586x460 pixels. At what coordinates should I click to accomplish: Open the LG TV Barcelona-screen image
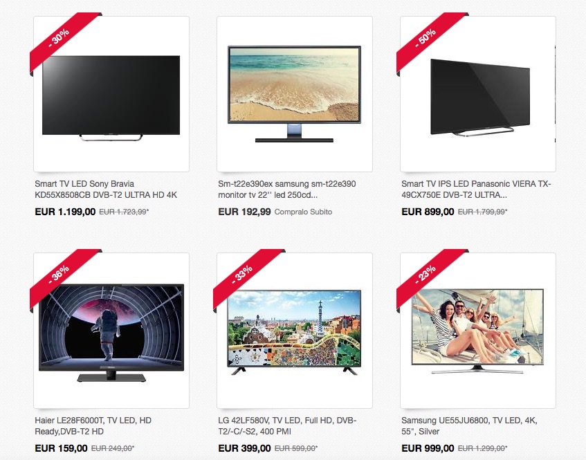295,331
